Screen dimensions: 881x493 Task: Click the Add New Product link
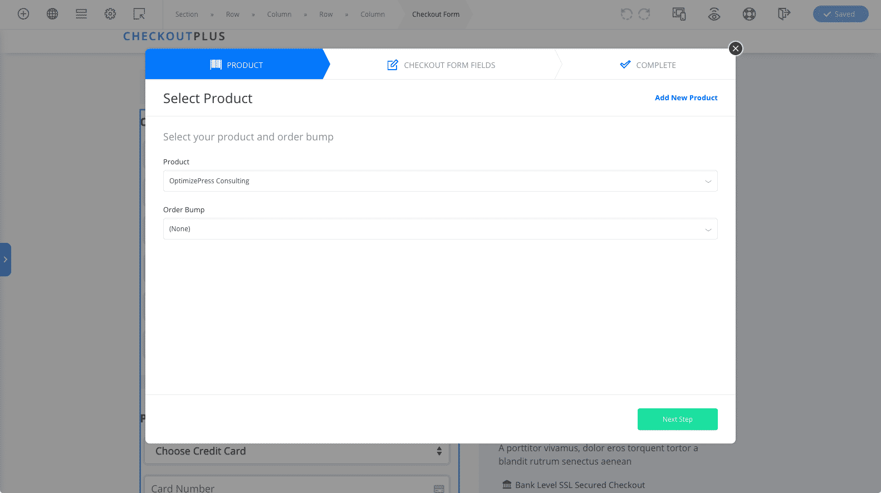[x=686, y=97]
